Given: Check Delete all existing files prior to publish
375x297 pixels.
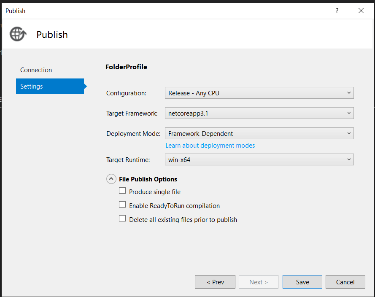Looking at the screenshot, I should [122, 218].
